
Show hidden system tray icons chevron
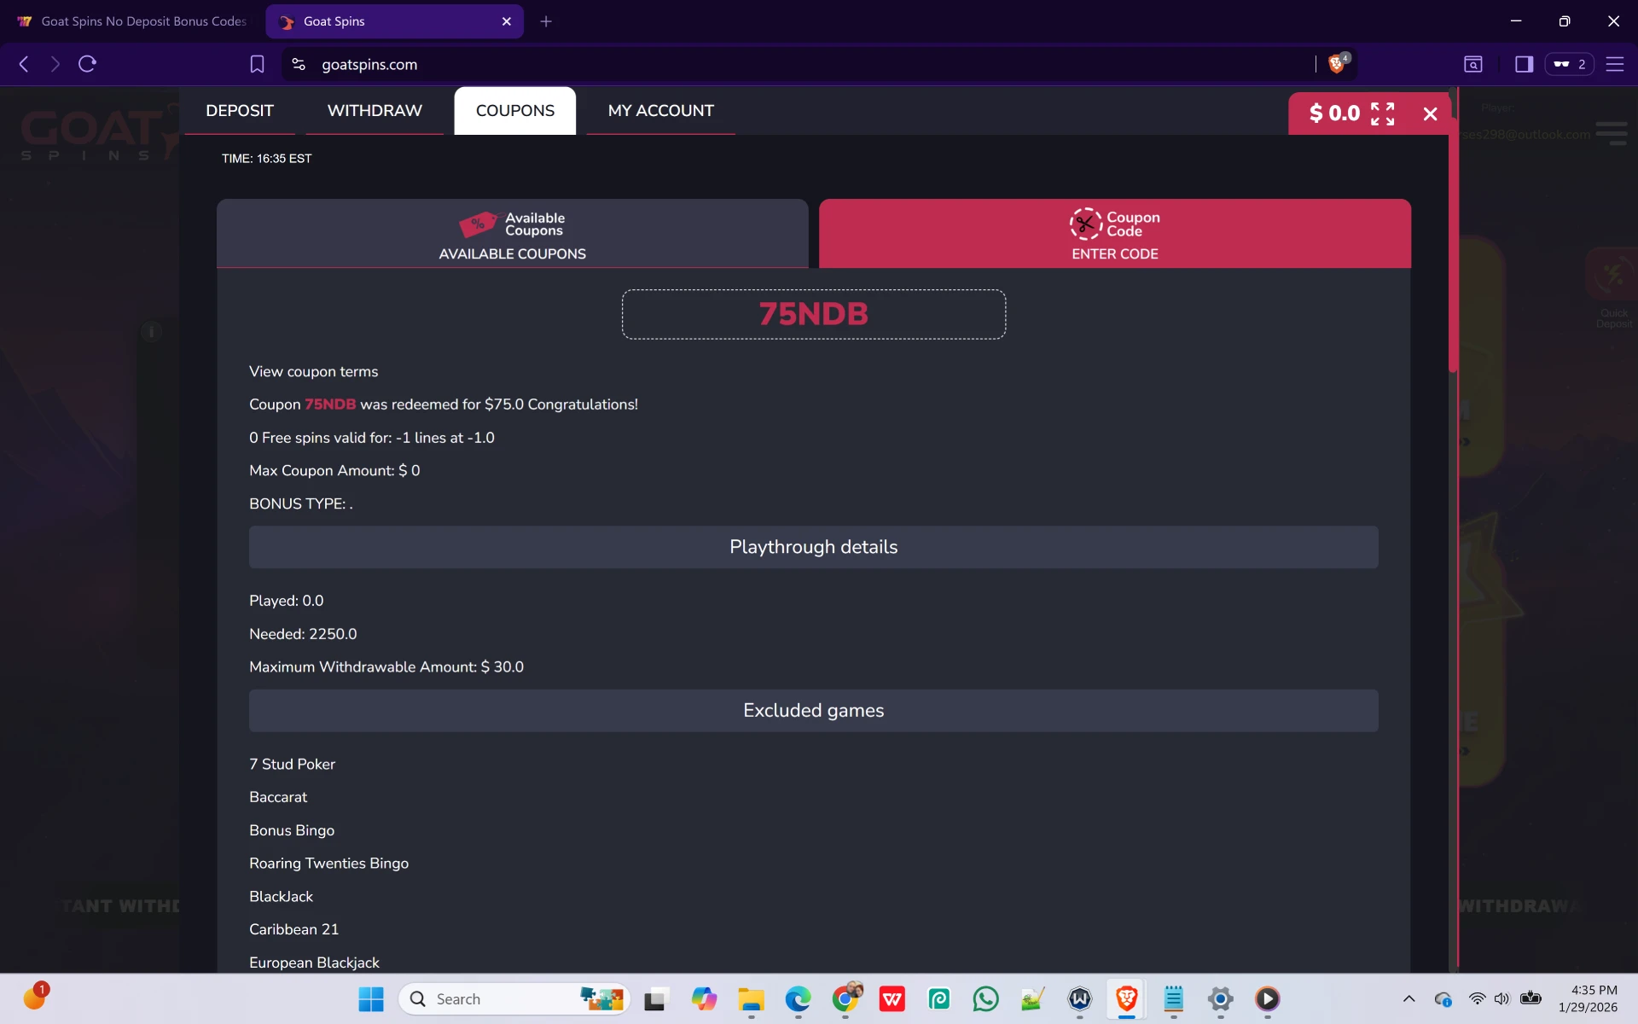pyautogui.click(x=1409, y=998)
